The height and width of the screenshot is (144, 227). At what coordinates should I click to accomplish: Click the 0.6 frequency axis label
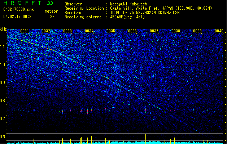click(3, 137)
